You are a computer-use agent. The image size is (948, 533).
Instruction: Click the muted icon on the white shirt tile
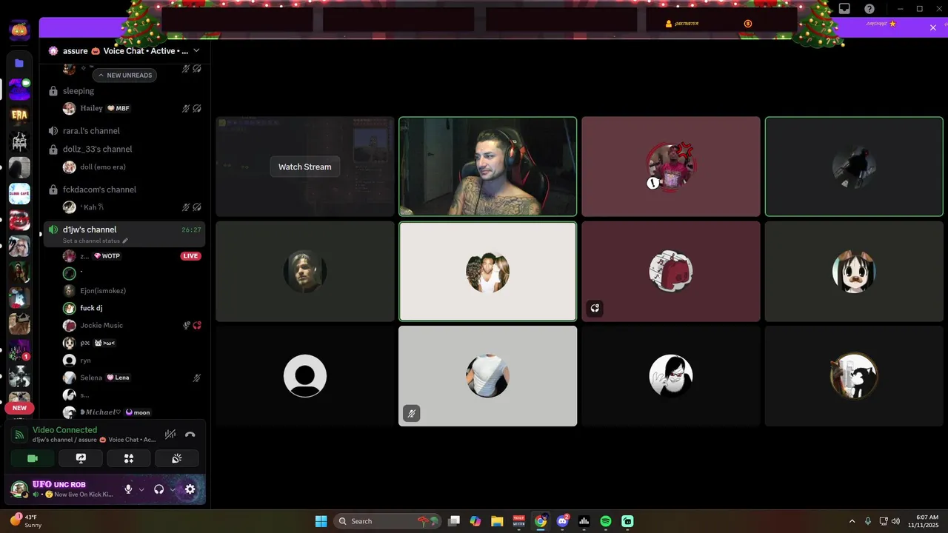(412, 414)
